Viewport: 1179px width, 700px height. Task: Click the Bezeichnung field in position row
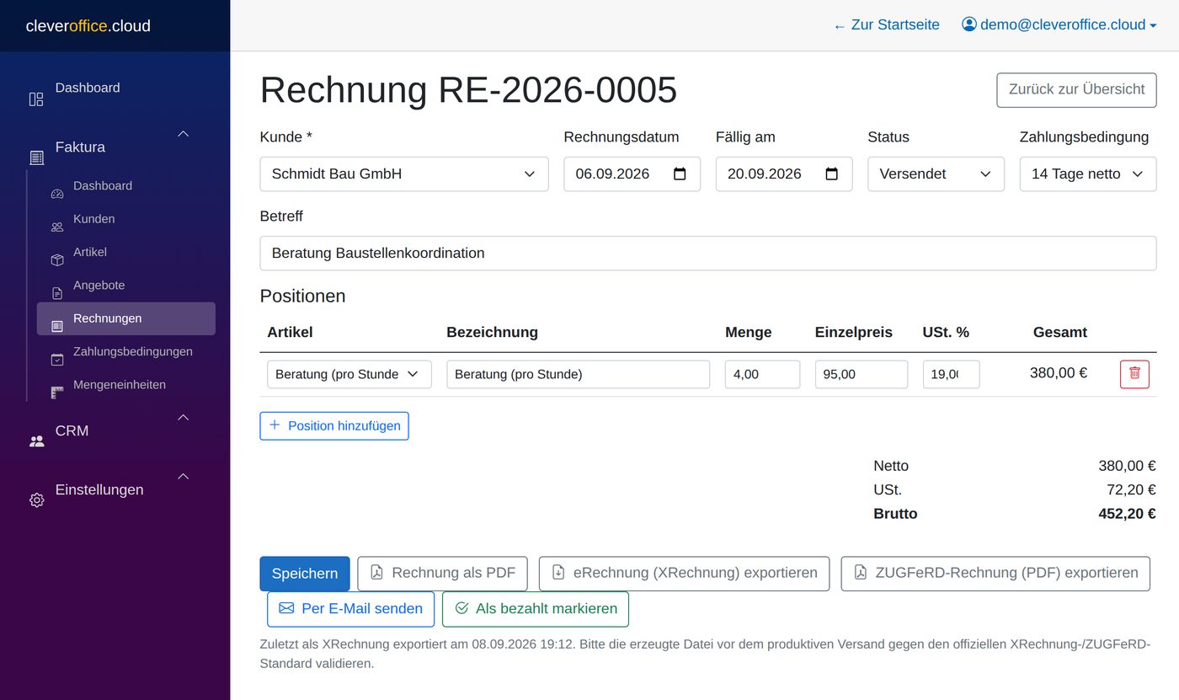click(578, 374)
